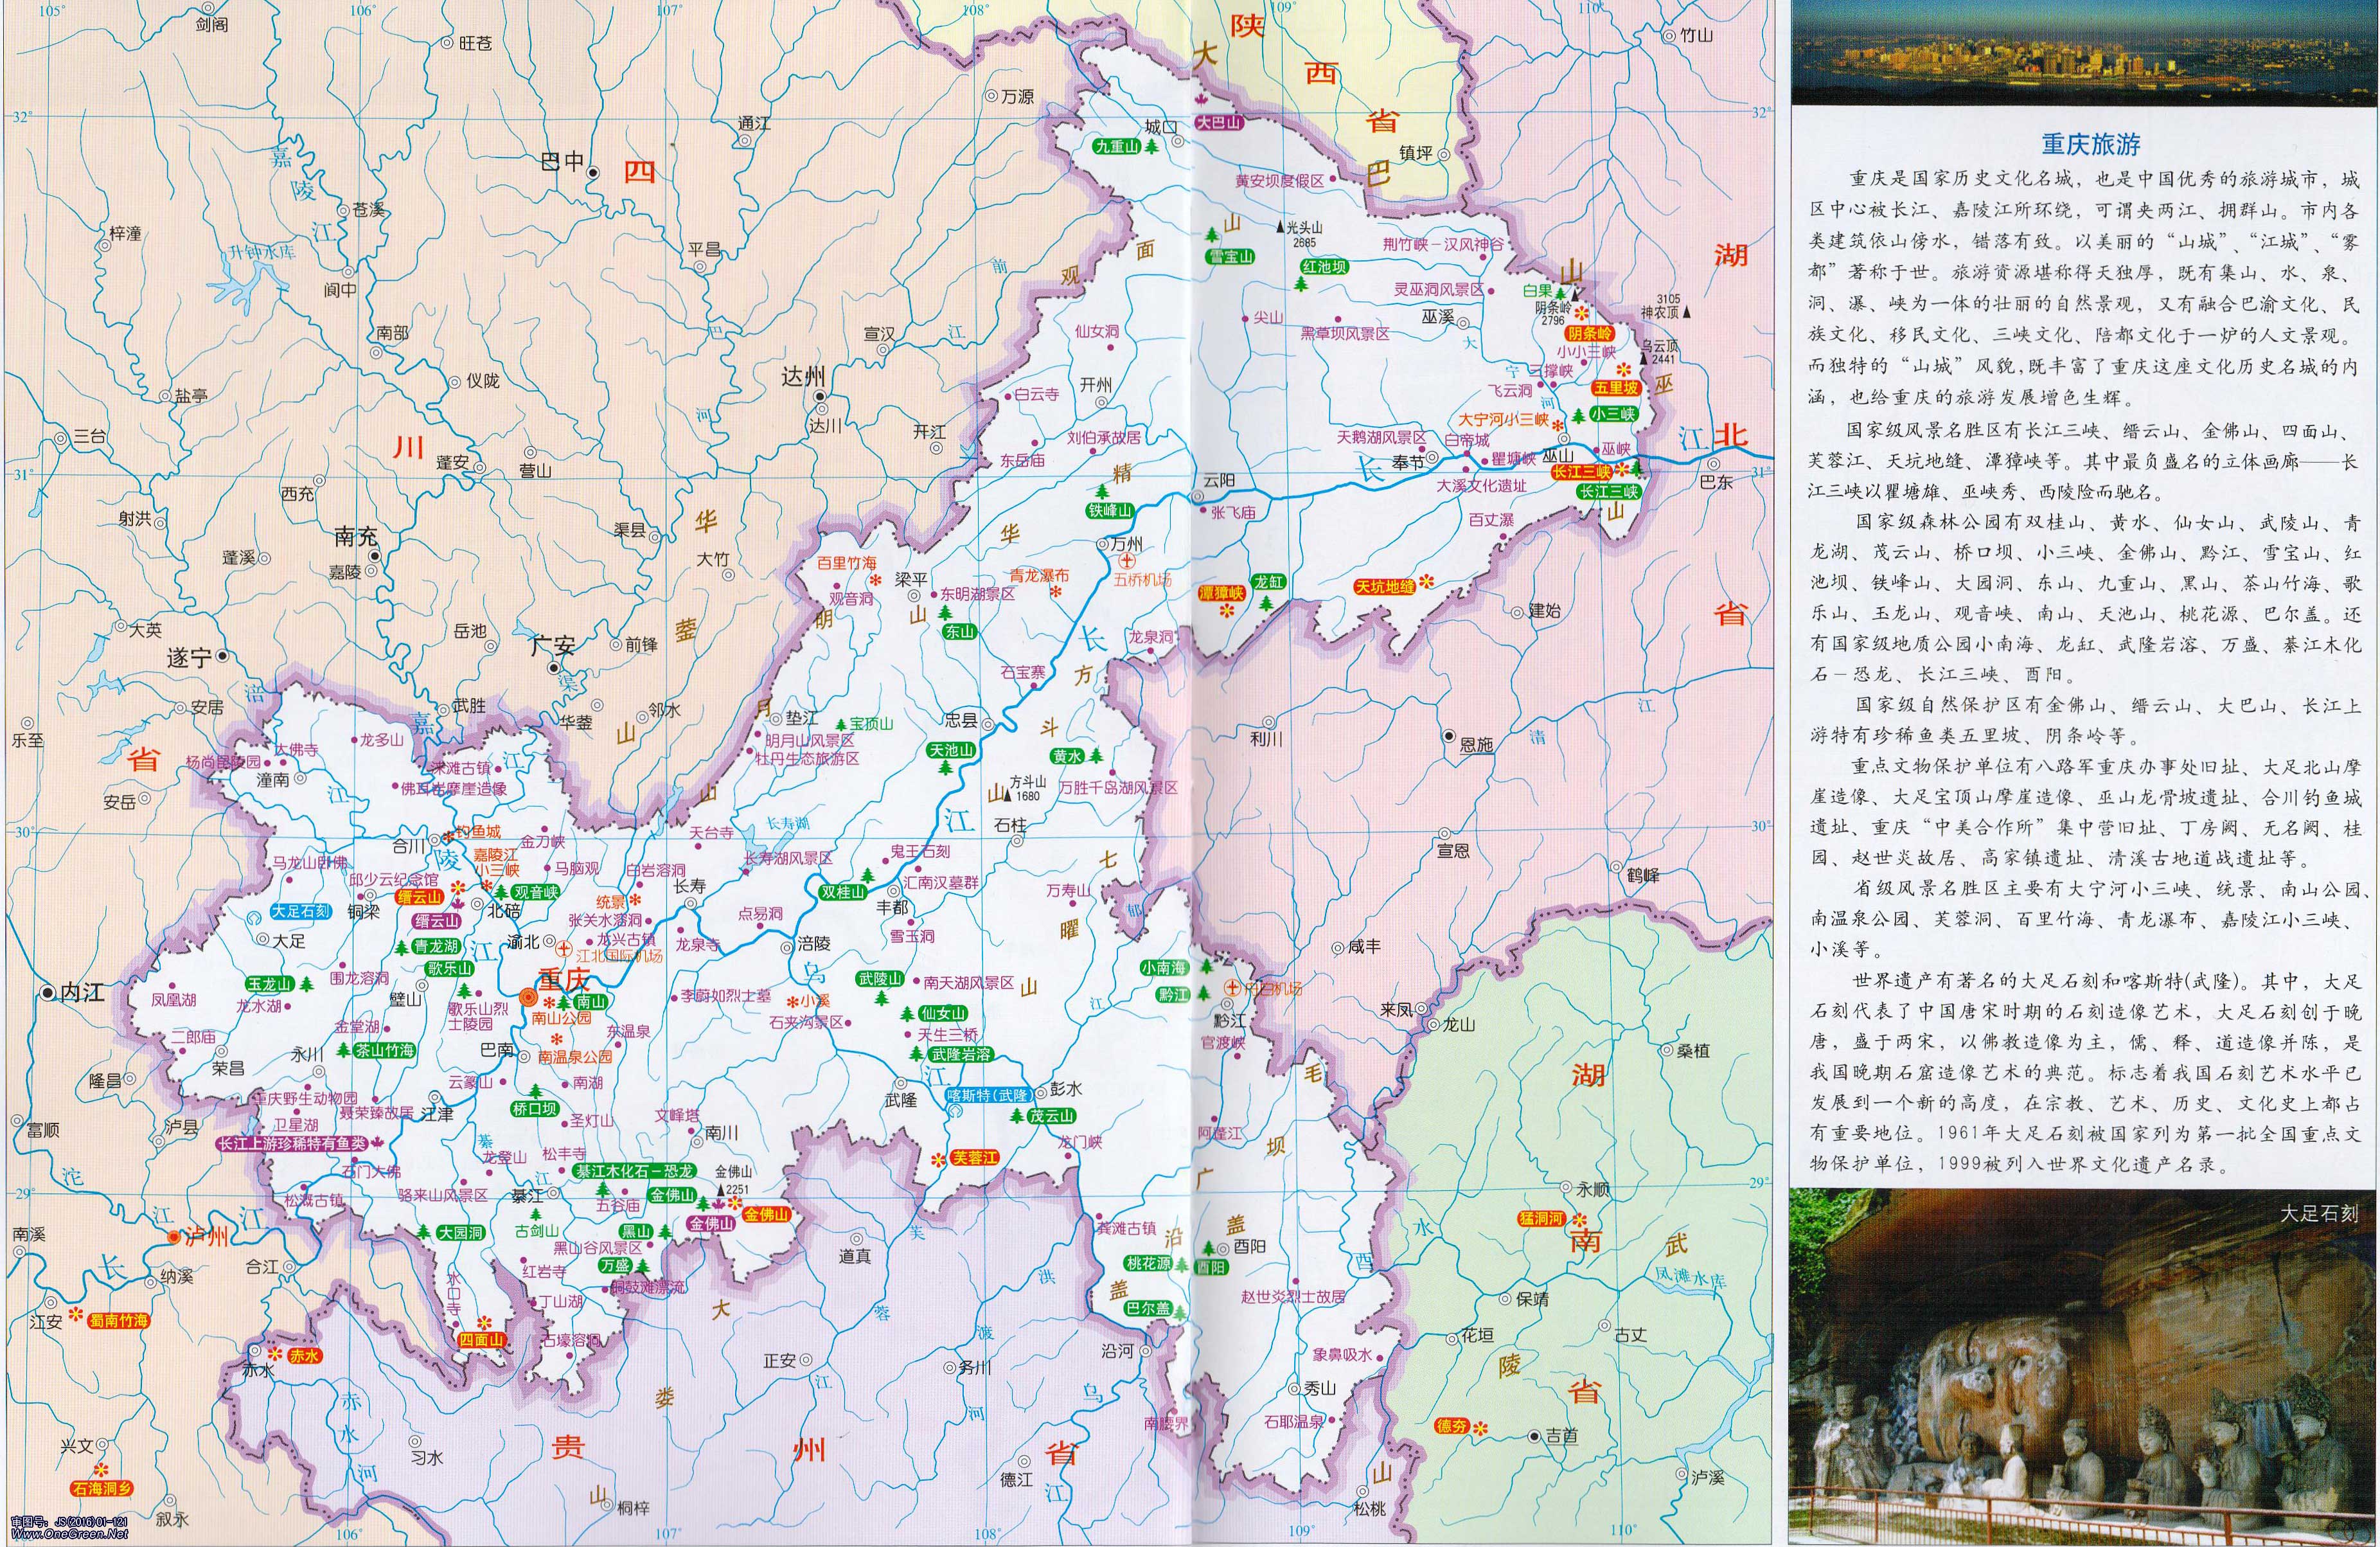Image resolution: width=2380 pixels, height=1547 pixels.
Task: Click the 神农顶 mountain triangle marker
Action: 1688,312
